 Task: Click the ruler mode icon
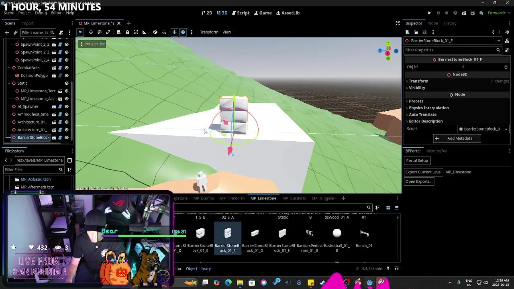pyautogui.click(x=145, y=32)
